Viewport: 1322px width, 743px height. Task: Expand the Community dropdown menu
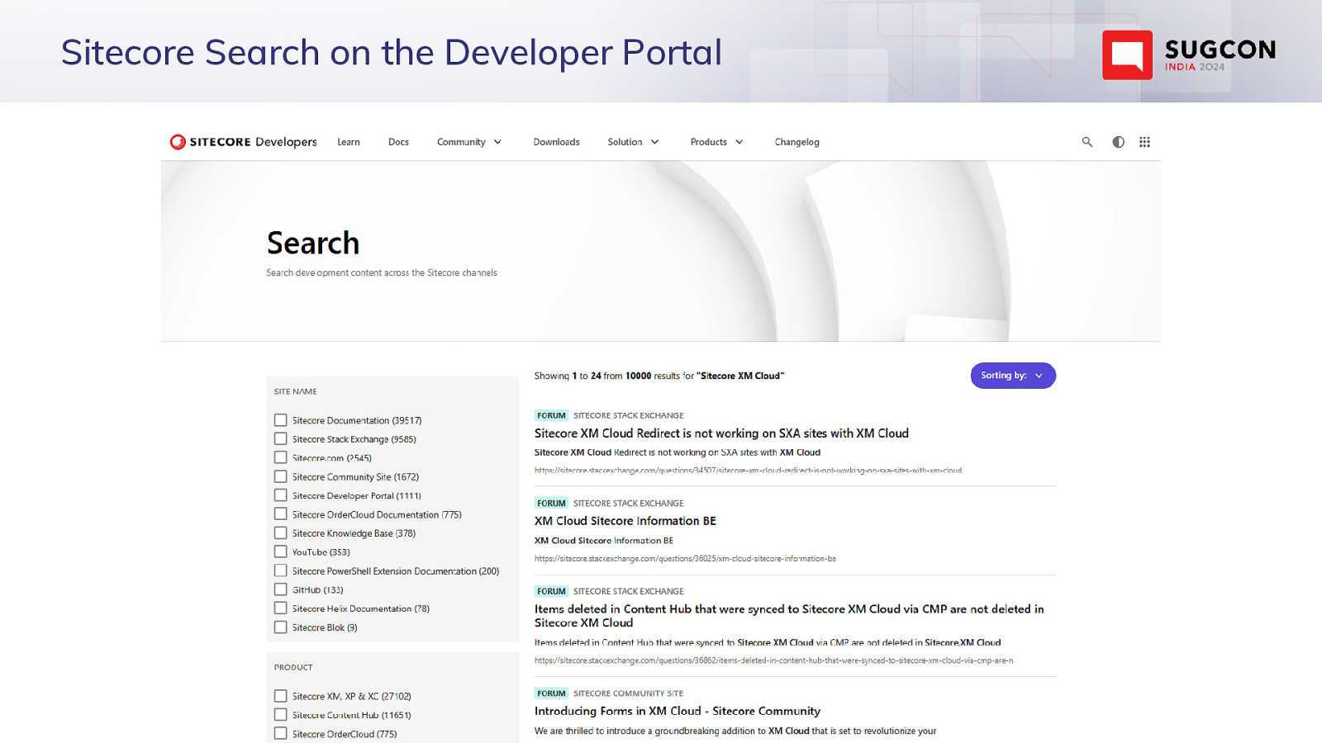469,142
